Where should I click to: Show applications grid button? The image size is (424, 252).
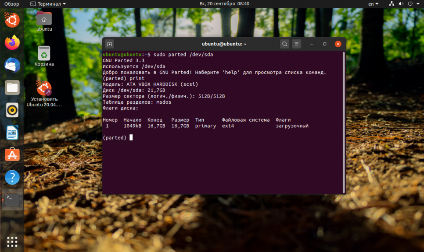(12, 241)
